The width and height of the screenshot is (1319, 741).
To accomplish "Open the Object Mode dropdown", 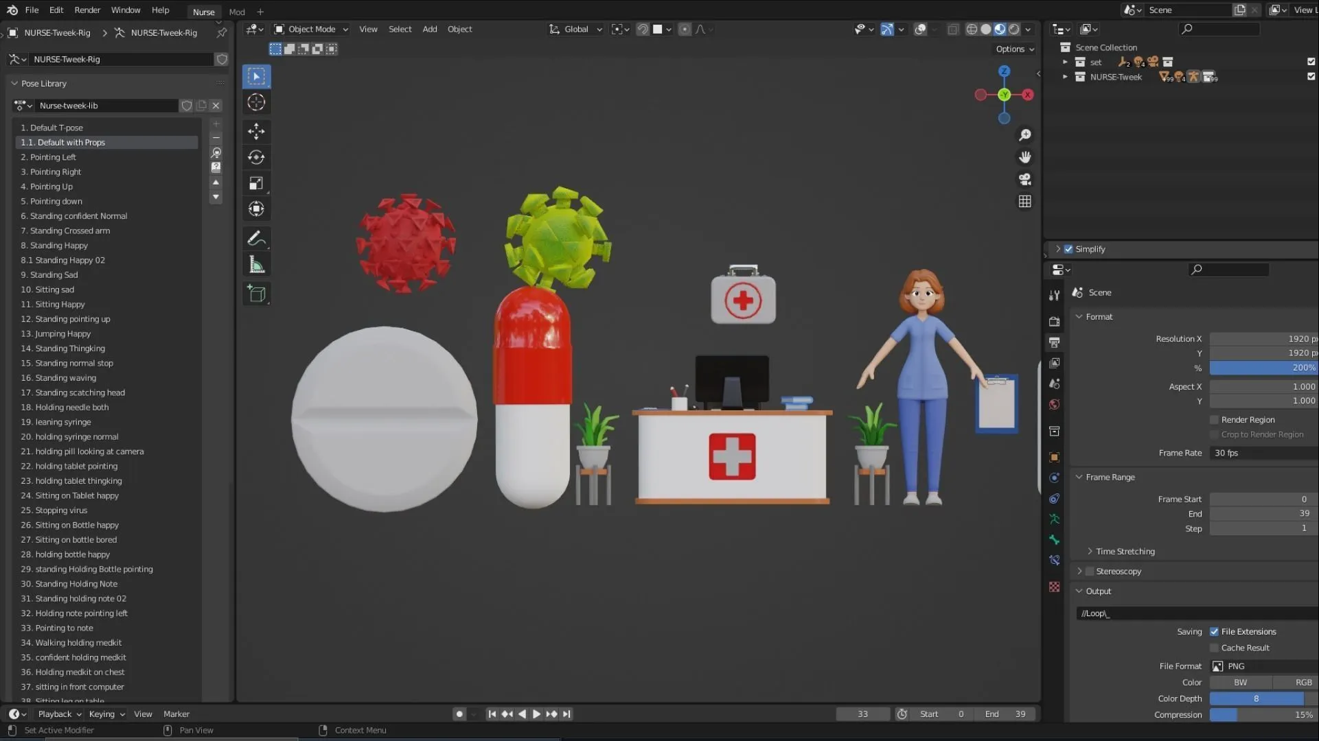I will (x=310, y=29).
